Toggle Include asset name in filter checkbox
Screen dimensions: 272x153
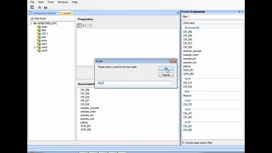point(183,143)
